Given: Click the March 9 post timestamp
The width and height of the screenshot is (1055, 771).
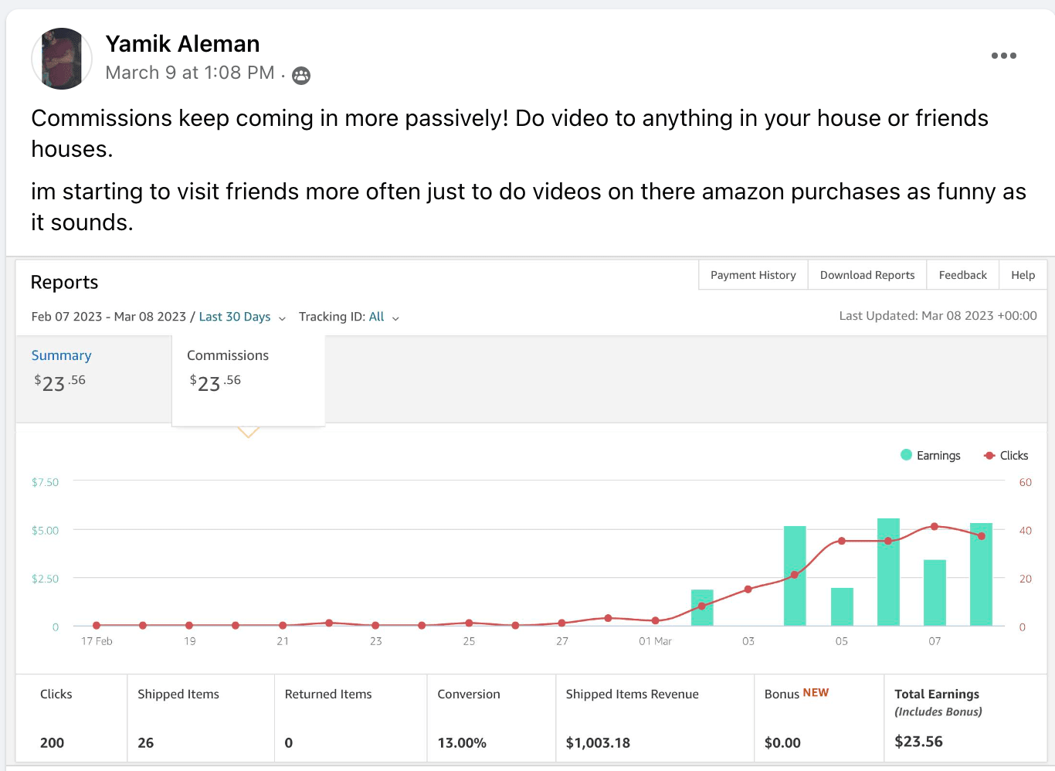Looking at the screenshot, I should pyautogui.click(x=190, y=73).
